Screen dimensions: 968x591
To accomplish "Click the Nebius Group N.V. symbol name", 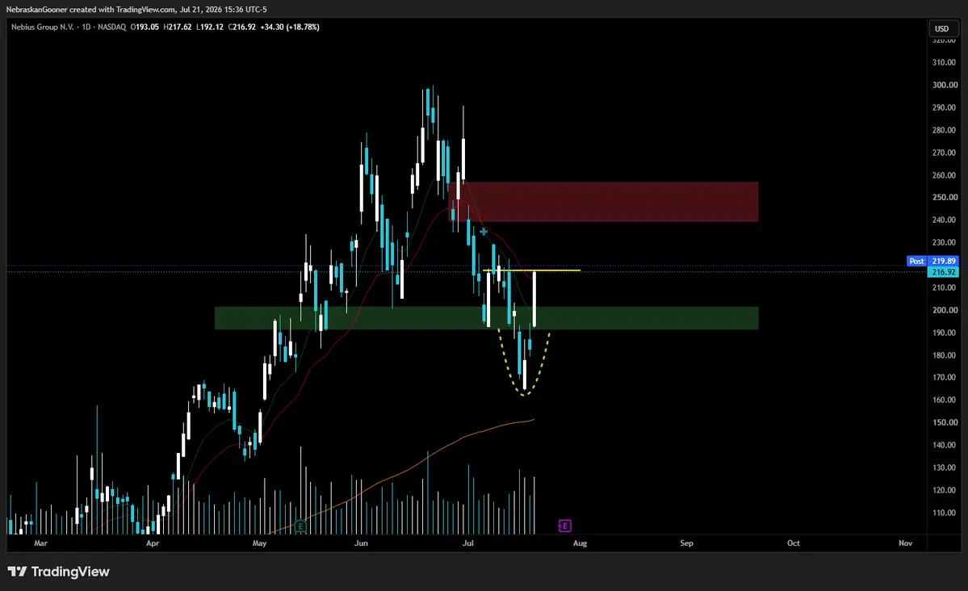I will pos(42,27).
